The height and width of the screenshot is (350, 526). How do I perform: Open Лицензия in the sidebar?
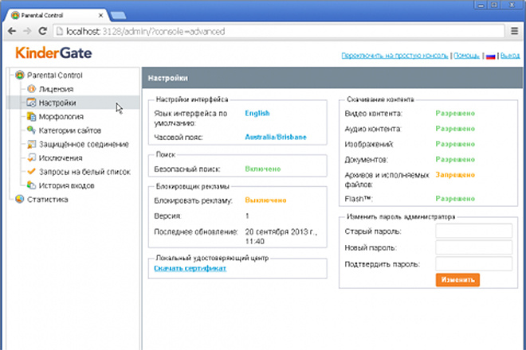tap(56, 89)
